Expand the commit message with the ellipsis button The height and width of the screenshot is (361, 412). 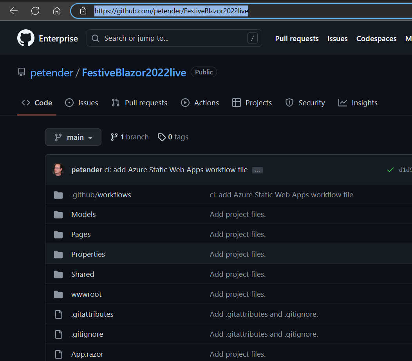(257, 170)
